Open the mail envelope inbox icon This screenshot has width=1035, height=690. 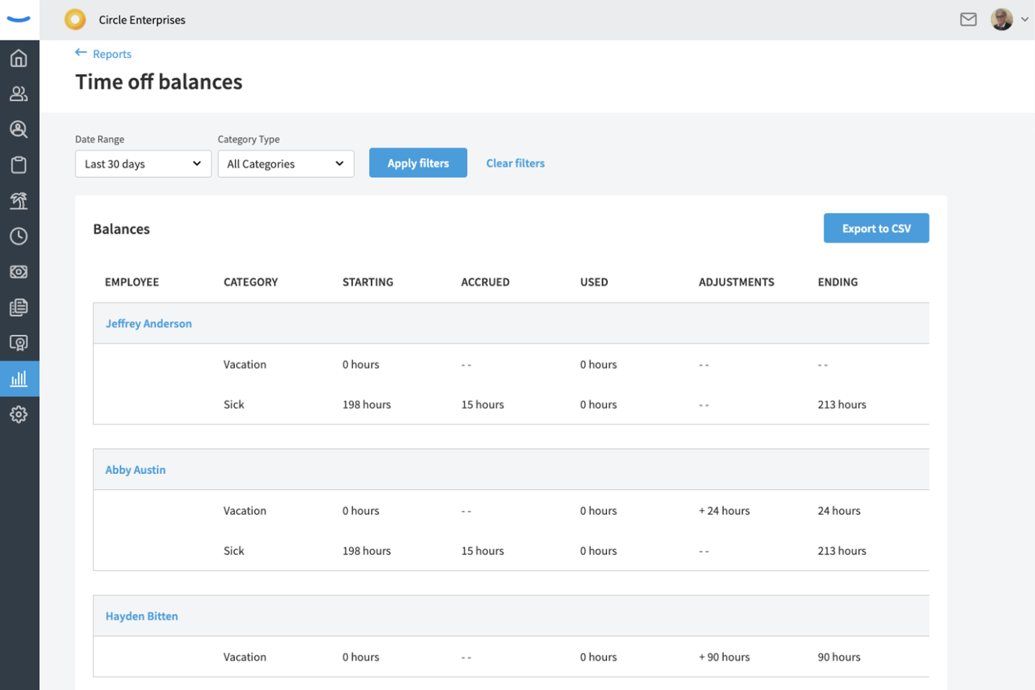click(968, 20)
